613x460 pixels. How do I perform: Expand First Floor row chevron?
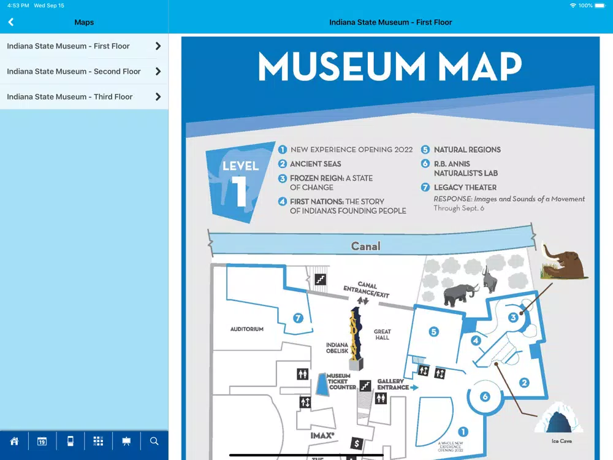(158, 46)
